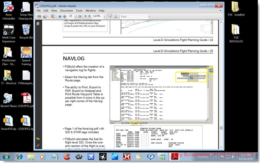The image size is (260, 163).
Task: Open the Tools menu
Action: pyautogui.click(x=79, y=11)
